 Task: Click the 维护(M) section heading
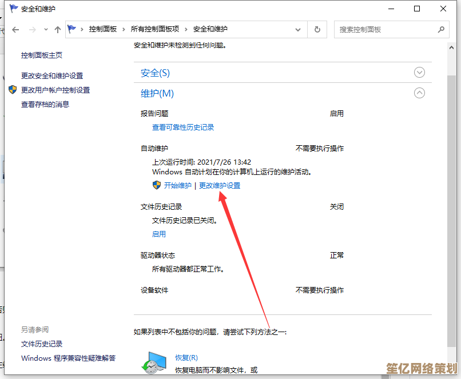157,93
